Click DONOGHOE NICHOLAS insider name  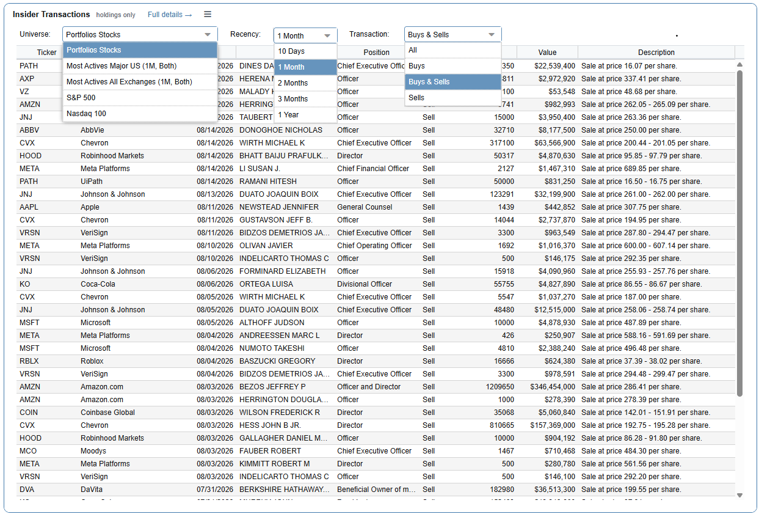(281, 130)
